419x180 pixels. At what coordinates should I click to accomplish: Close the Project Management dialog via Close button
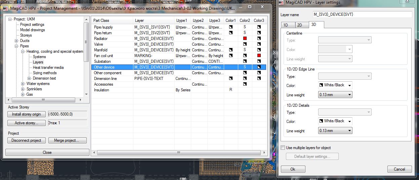click(x=47, y=152)
